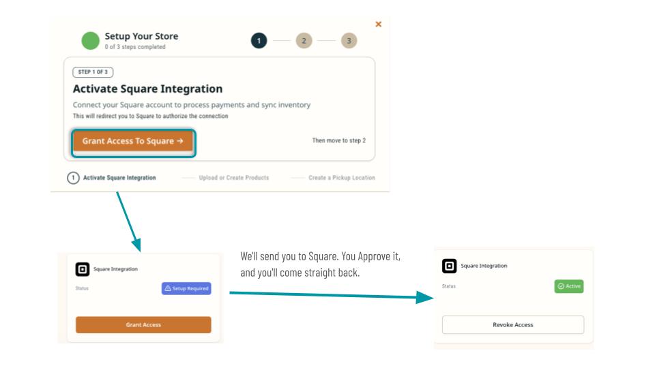Close the Setup Your Store dialog

(x=379, y=25)
